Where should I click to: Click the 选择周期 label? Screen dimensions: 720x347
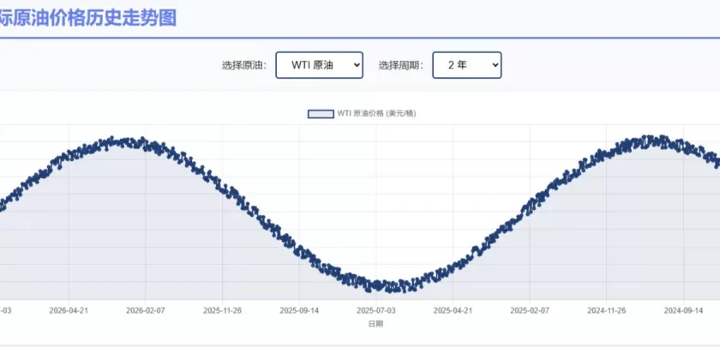(401, 65)
